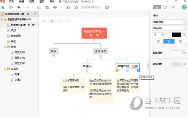188x117 pixels.
Task: Click the cloud download icon
Action: [x=76, y=8]
